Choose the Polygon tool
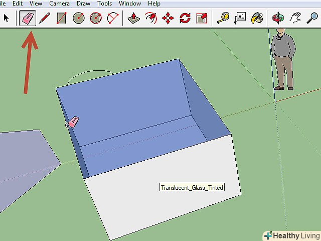 96,19
